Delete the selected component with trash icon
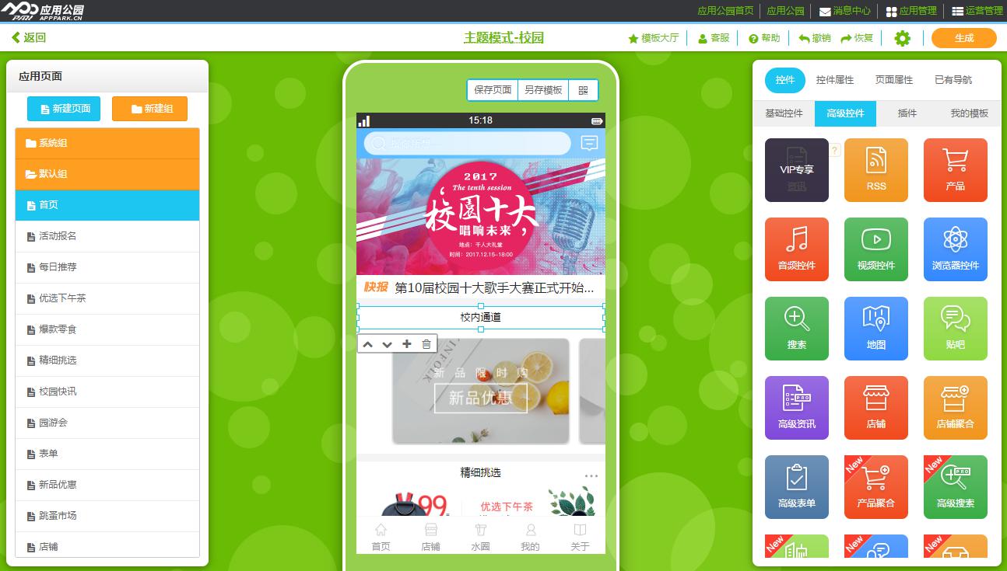The image size is (1007, 571). pos(426,344)
